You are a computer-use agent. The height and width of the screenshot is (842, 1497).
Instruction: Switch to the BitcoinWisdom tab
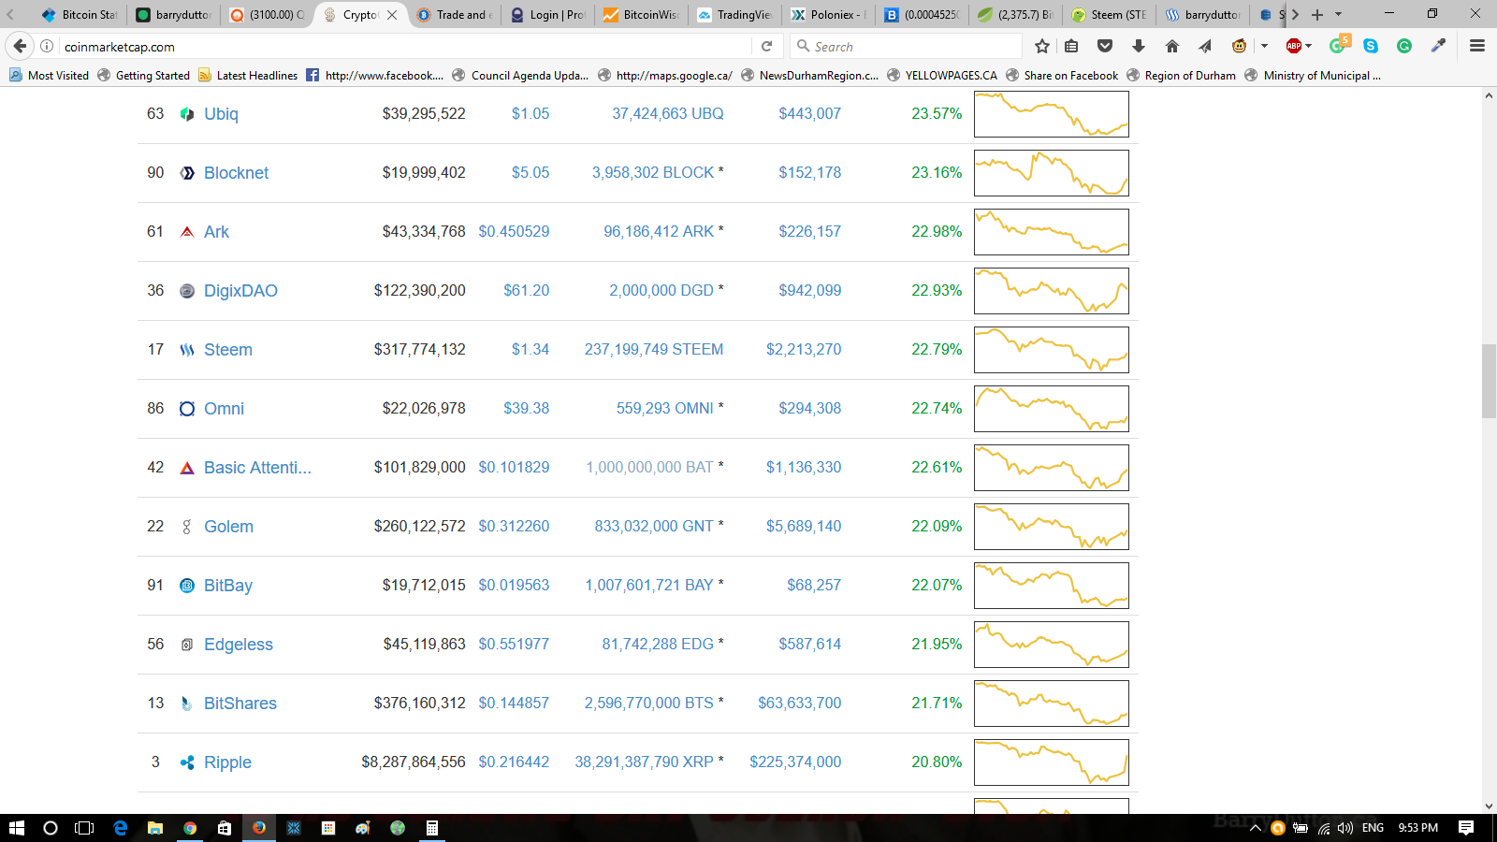coord(640,14)
